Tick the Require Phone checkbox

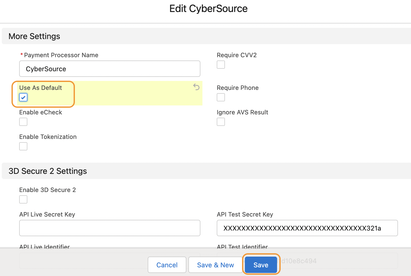[x=221, y=97]
